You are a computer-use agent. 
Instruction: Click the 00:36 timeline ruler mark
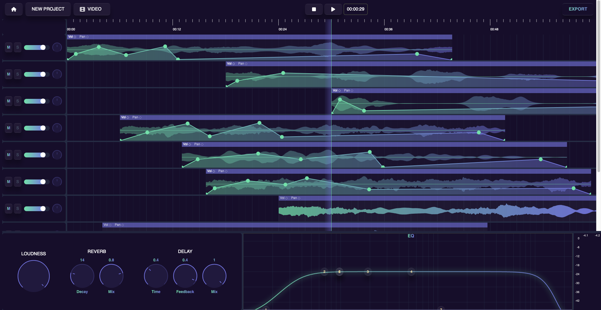388,29
